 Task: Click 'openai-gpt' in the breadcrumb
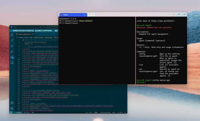48,38
